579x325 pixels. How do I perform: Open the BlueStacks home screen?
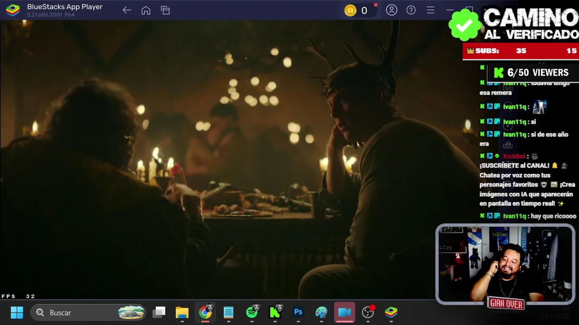pyautogui.click(x=146, y=10)
